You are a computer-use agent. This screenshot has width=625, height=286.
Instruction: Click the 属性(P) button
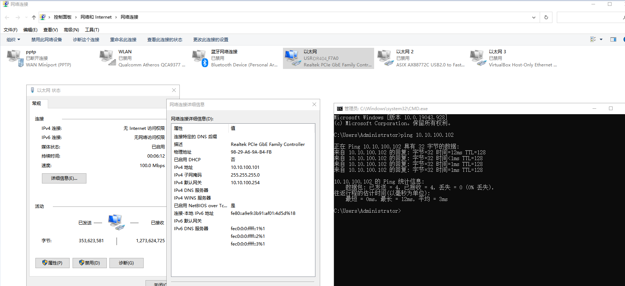pyautogui.click(x=53, y=263)
